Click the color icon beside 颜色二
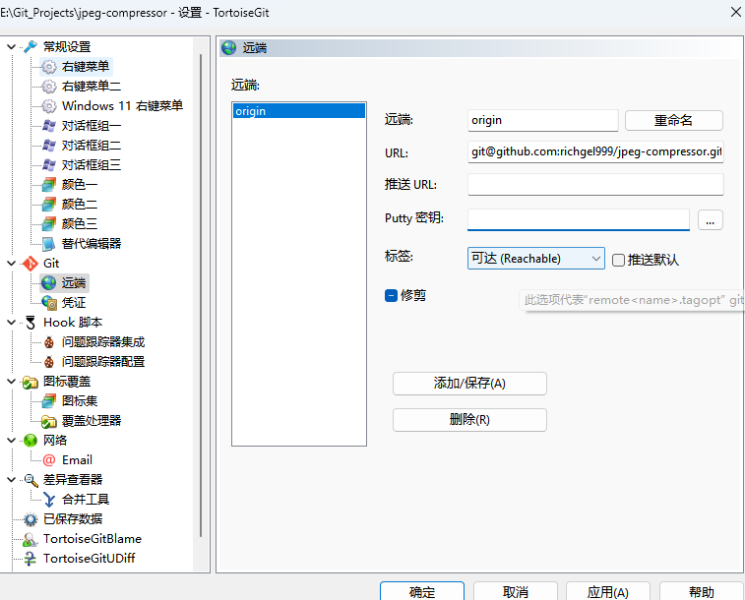 49,205
